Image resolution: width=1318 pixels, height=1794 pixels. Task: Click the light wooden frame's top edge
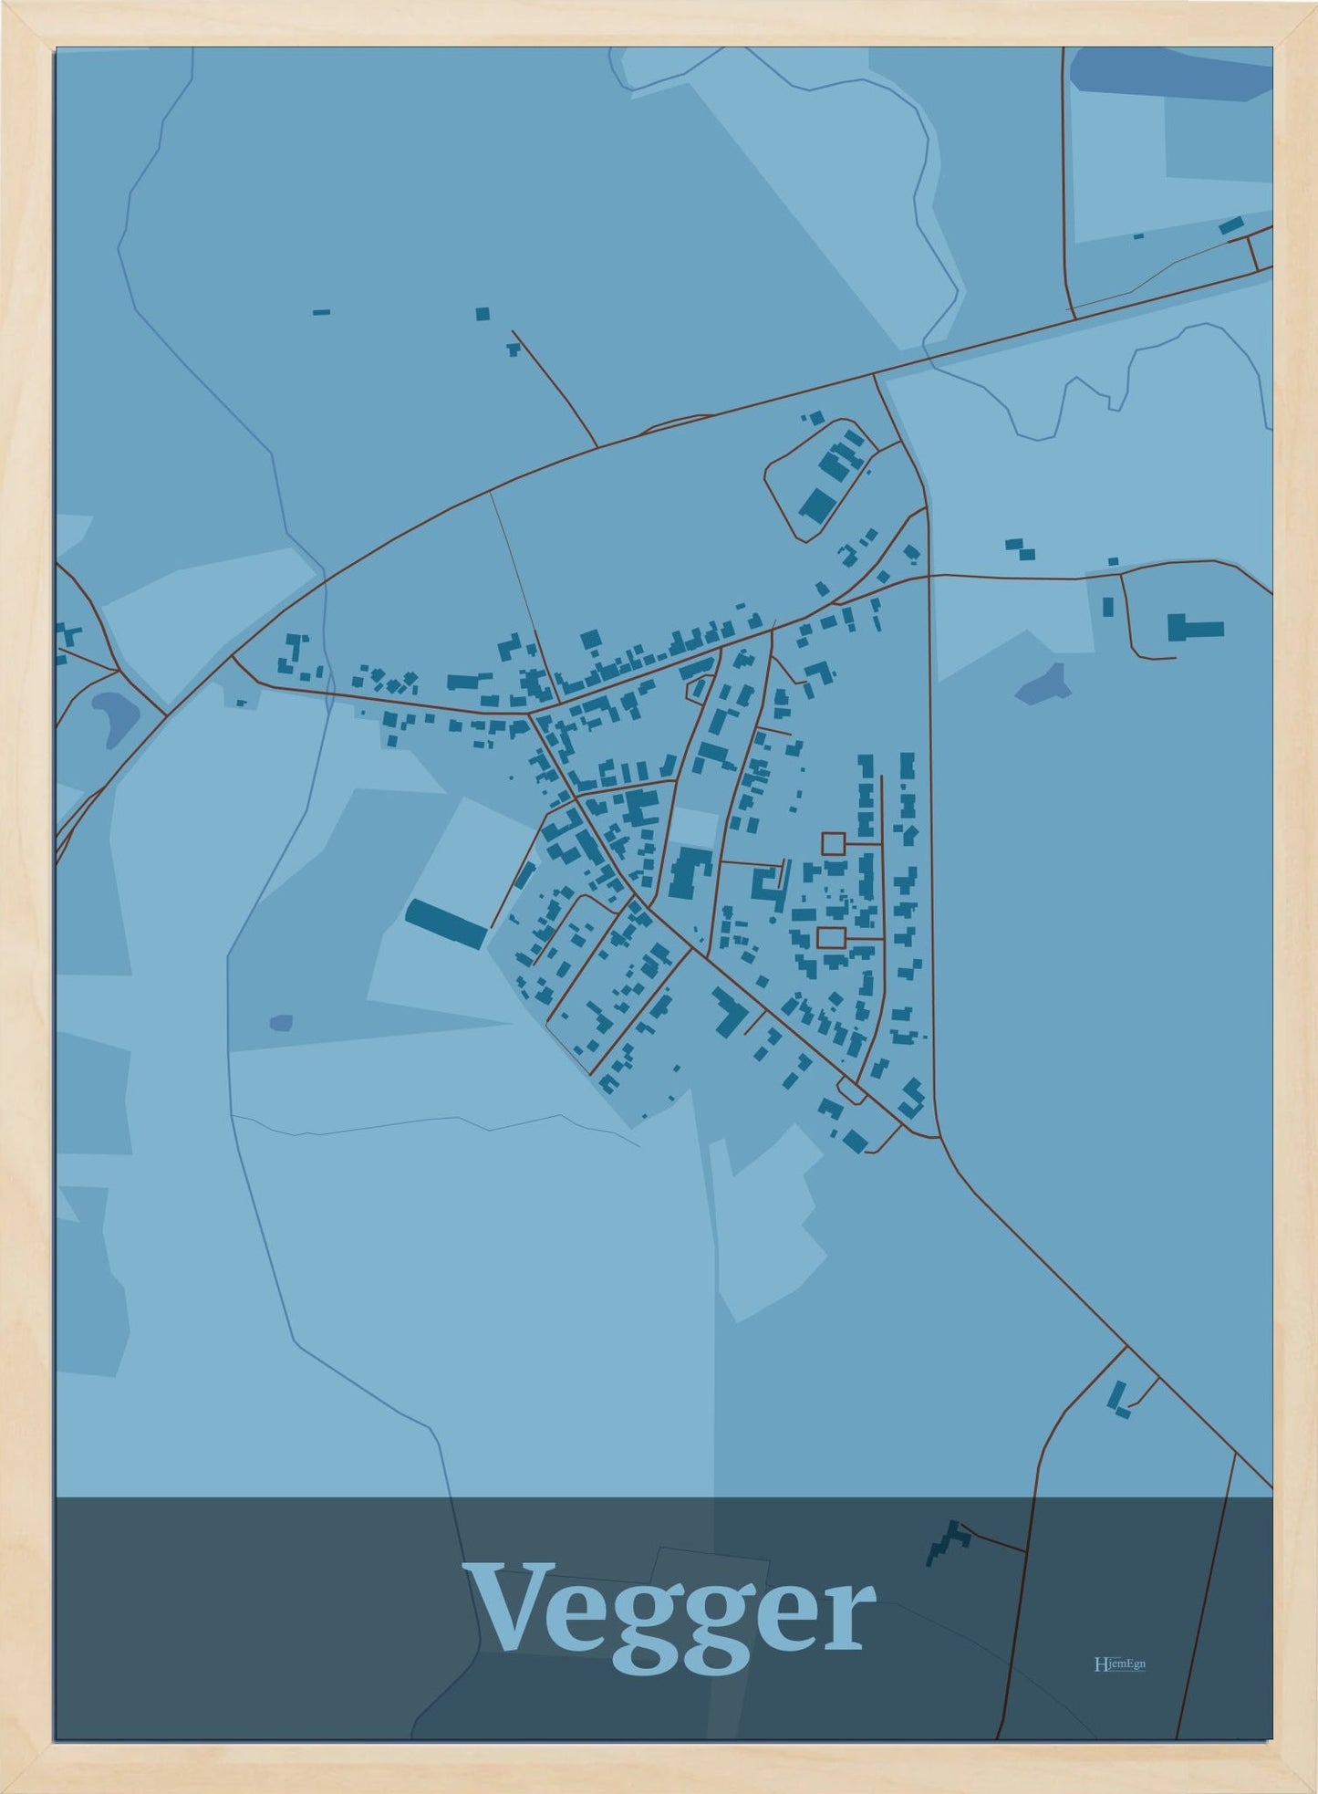(659, 22)
